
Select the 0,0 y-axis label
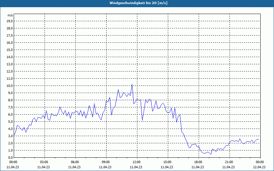(x=10, y=158)
